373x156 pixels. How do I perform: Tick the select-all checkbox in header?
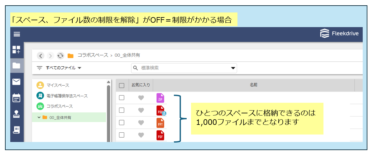click(x=122, y=85)
